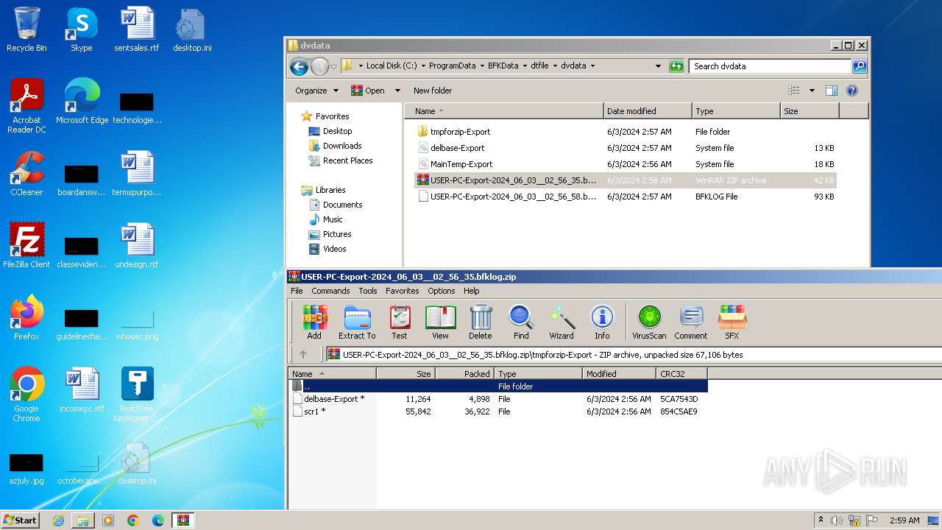Image resolution: width=942 pixels, height=530 pixels.
Task: Click Explorer Back navigation button
Action: click(299, 67)
